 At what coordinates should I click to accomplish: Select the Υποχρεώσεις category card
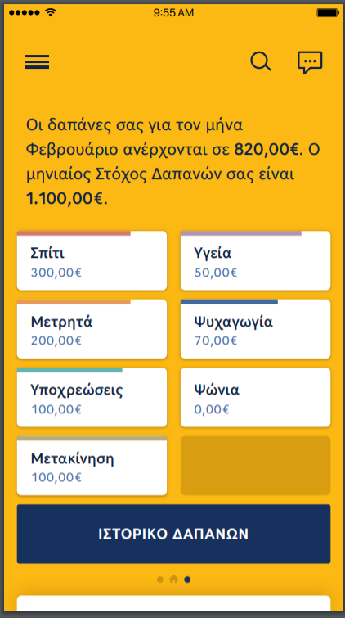(x=92, y=397)
